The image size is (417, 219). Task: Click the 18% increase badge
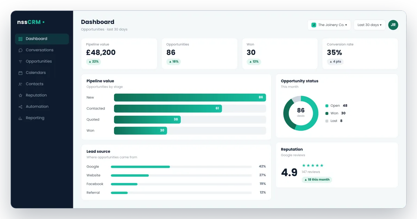coord(173,62)
